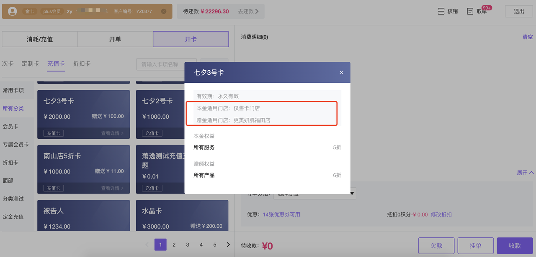Click the 欠款 button
Screen dimensions: 536x257
[436, 246]
